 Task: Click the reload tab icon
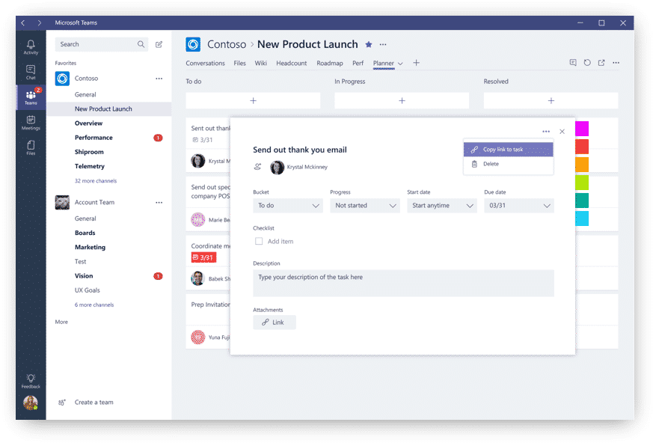point(587,63)
